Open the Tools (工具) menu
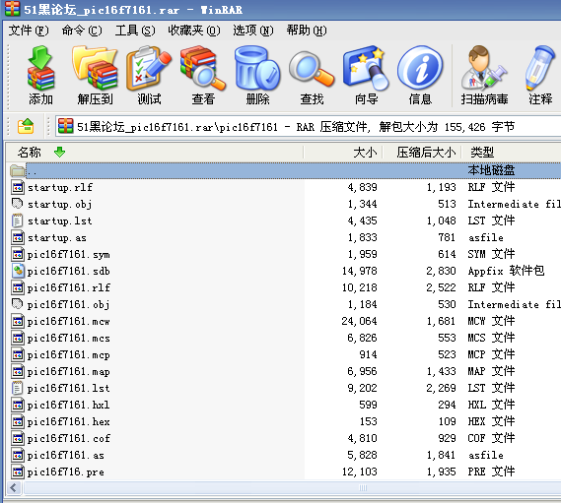The width and height of the screenshot is (561, 503). tap(135, 31)
